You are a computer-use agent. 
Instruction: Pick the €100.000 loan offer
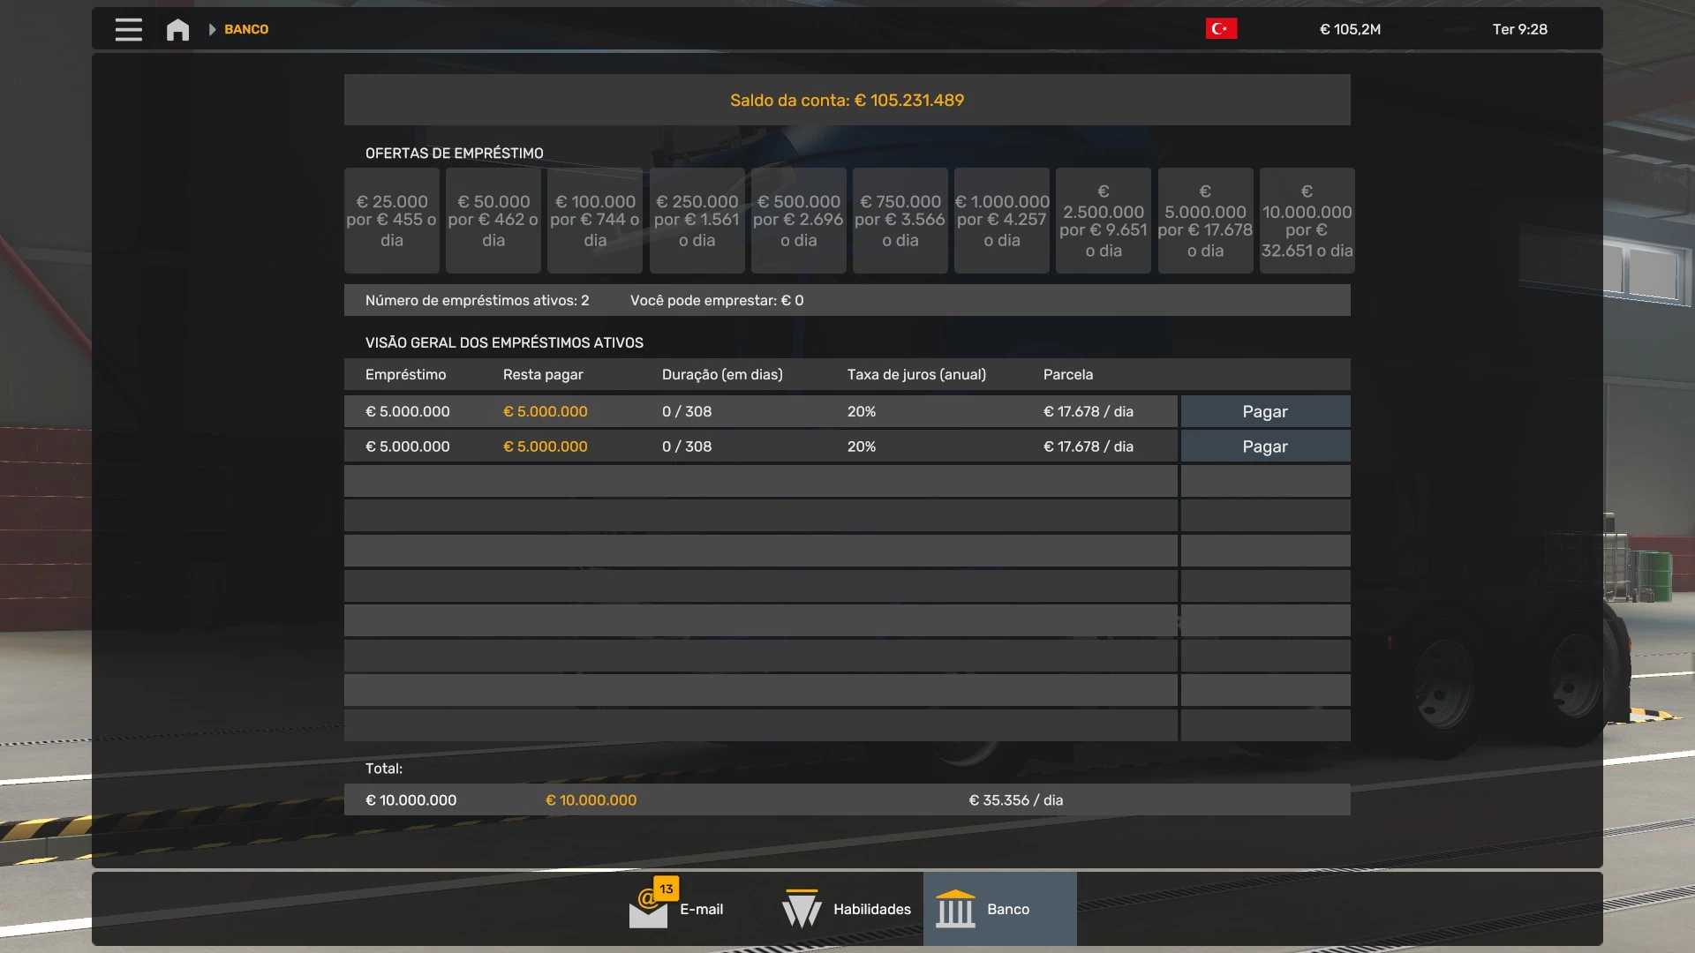point(594,221)
